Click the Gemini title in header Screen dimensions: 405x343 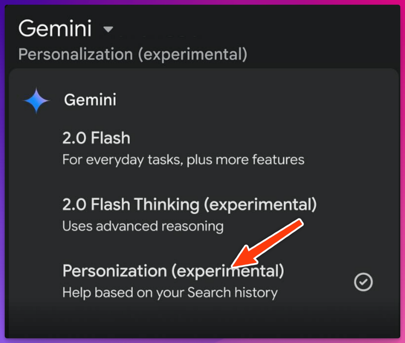tap(55, 28)
